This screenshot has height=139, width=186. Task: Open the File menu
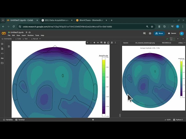click(9, 35)
